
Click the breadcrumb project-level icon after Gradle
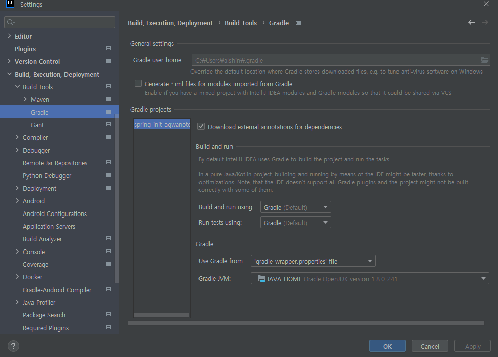pos(298,23)
